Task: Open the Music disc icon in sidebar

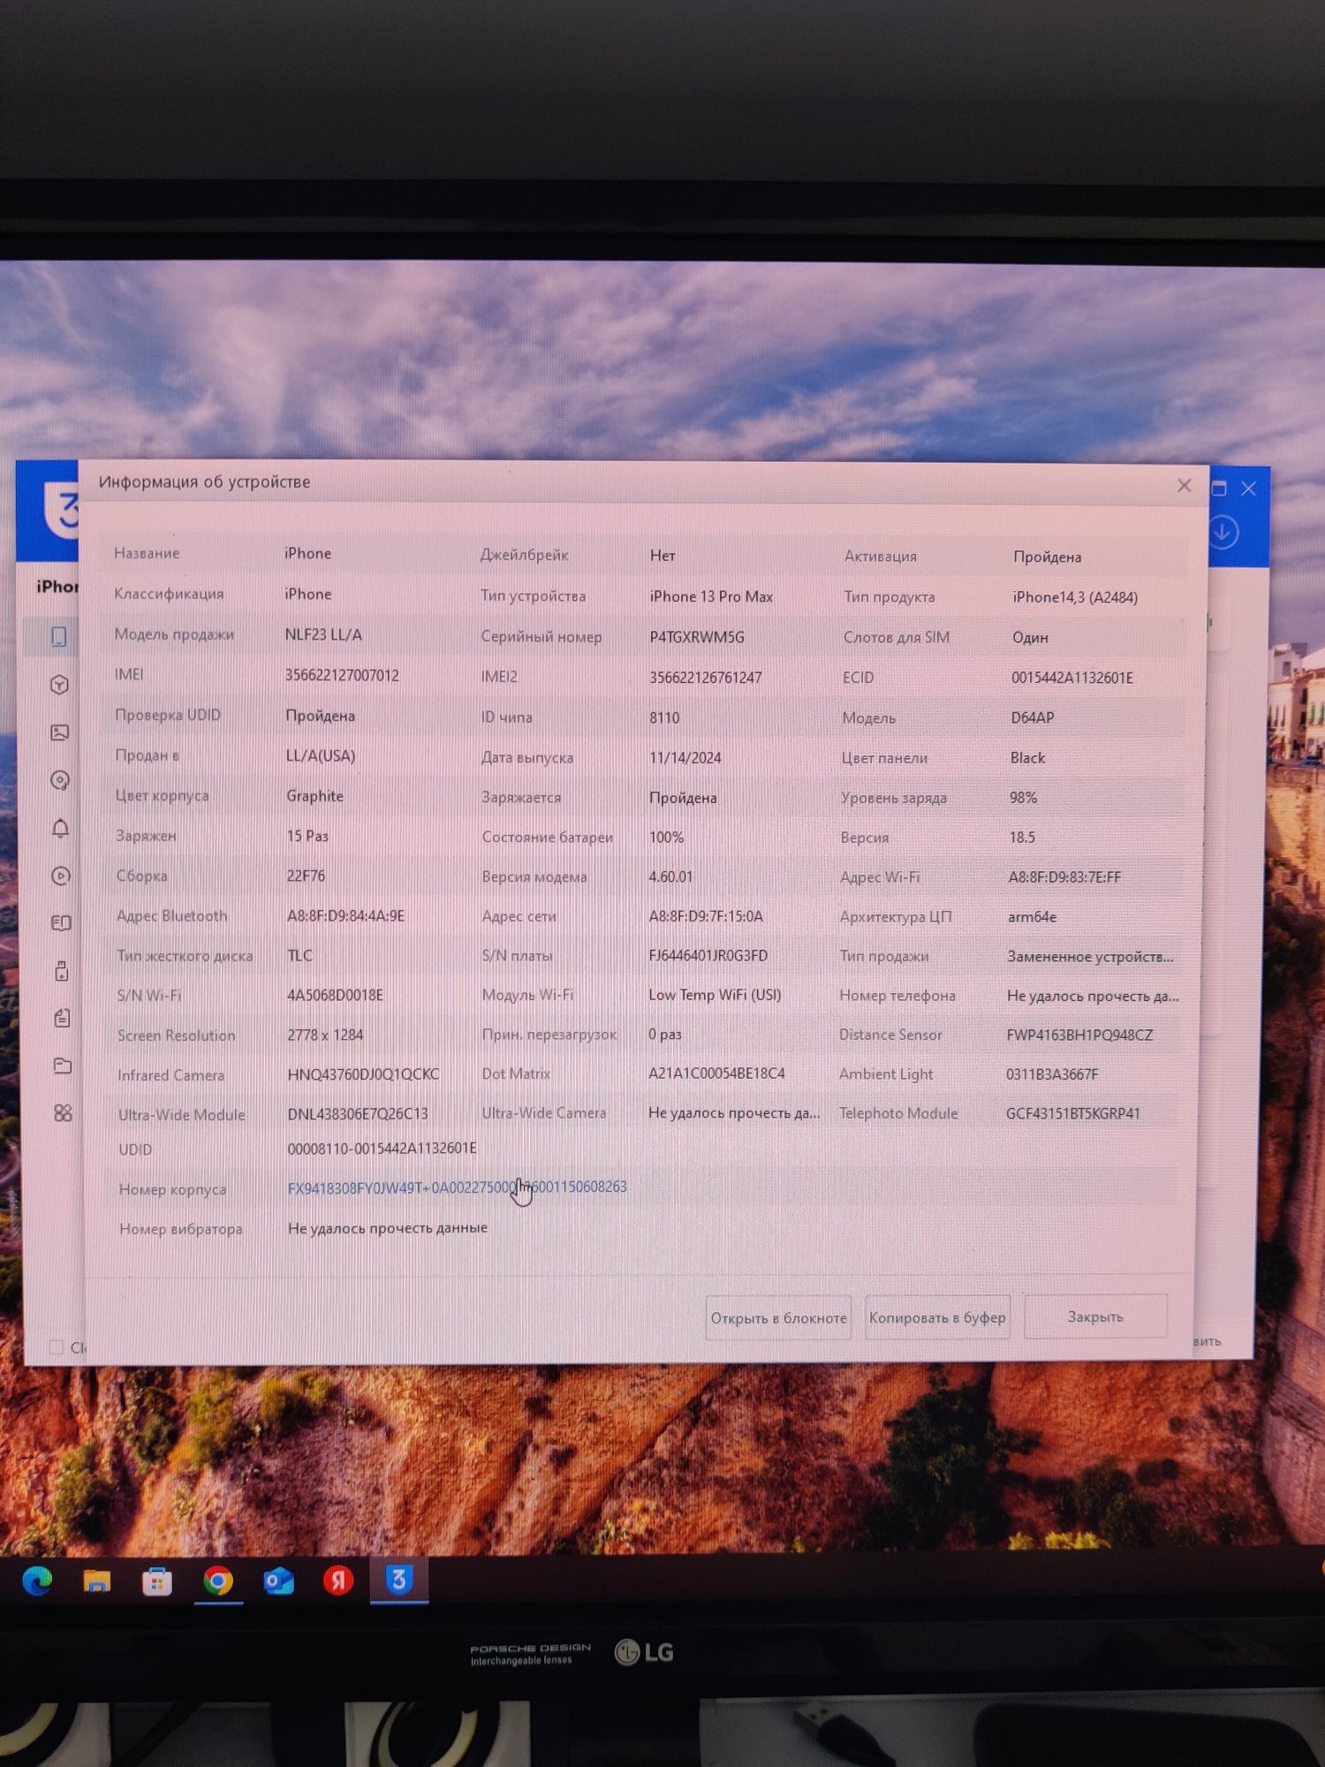Action: [60, 780]
